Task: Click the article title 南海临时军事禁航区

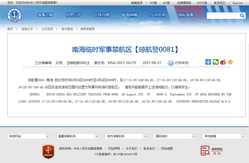Action: (102, 50)
